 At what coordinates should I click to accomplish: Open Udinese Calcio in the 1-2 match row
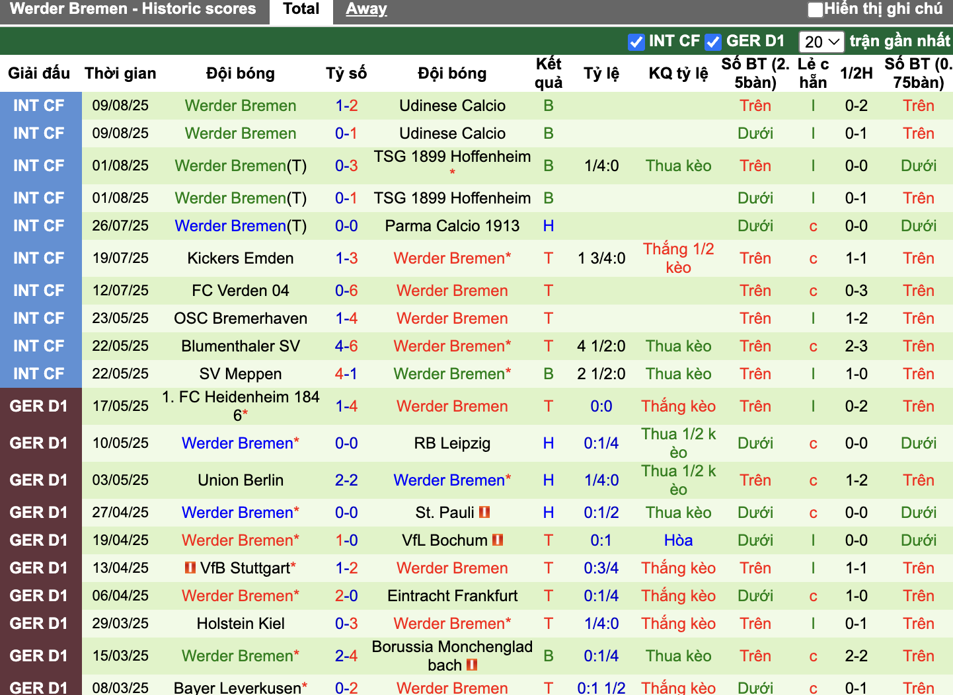click(452, 106)
